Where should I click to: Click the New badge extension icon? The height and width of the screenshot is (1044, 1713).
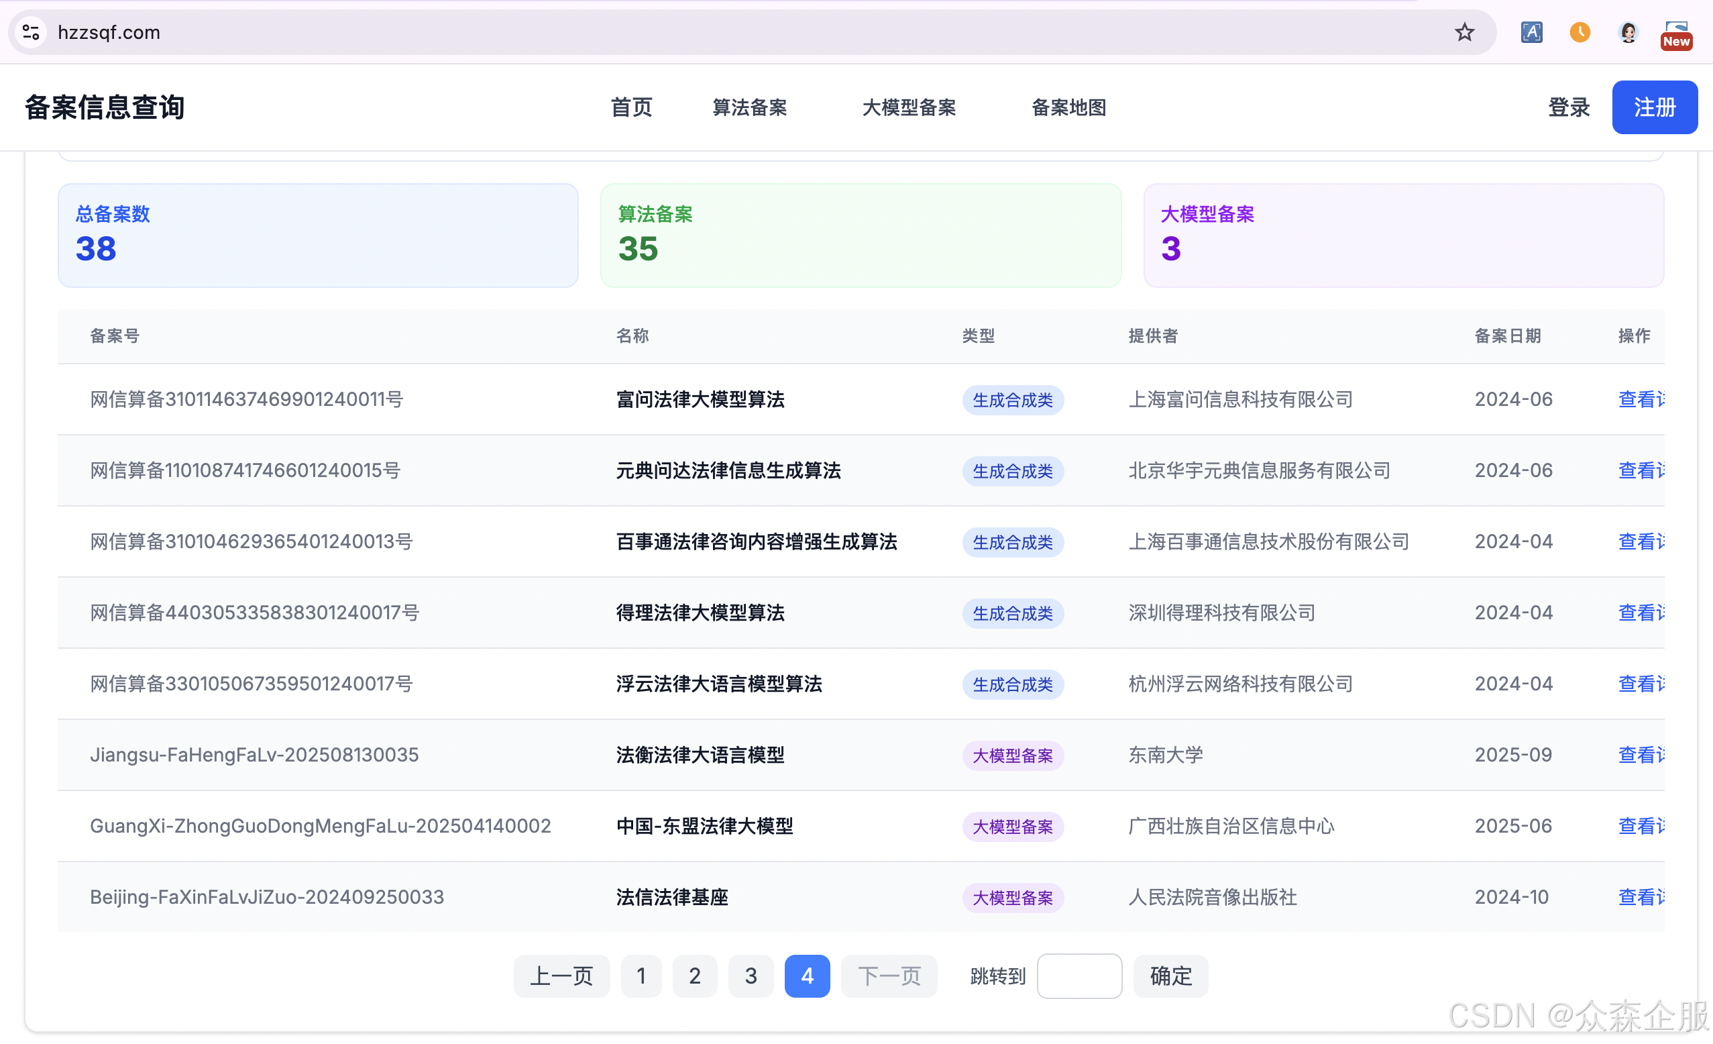[1676, 34]
